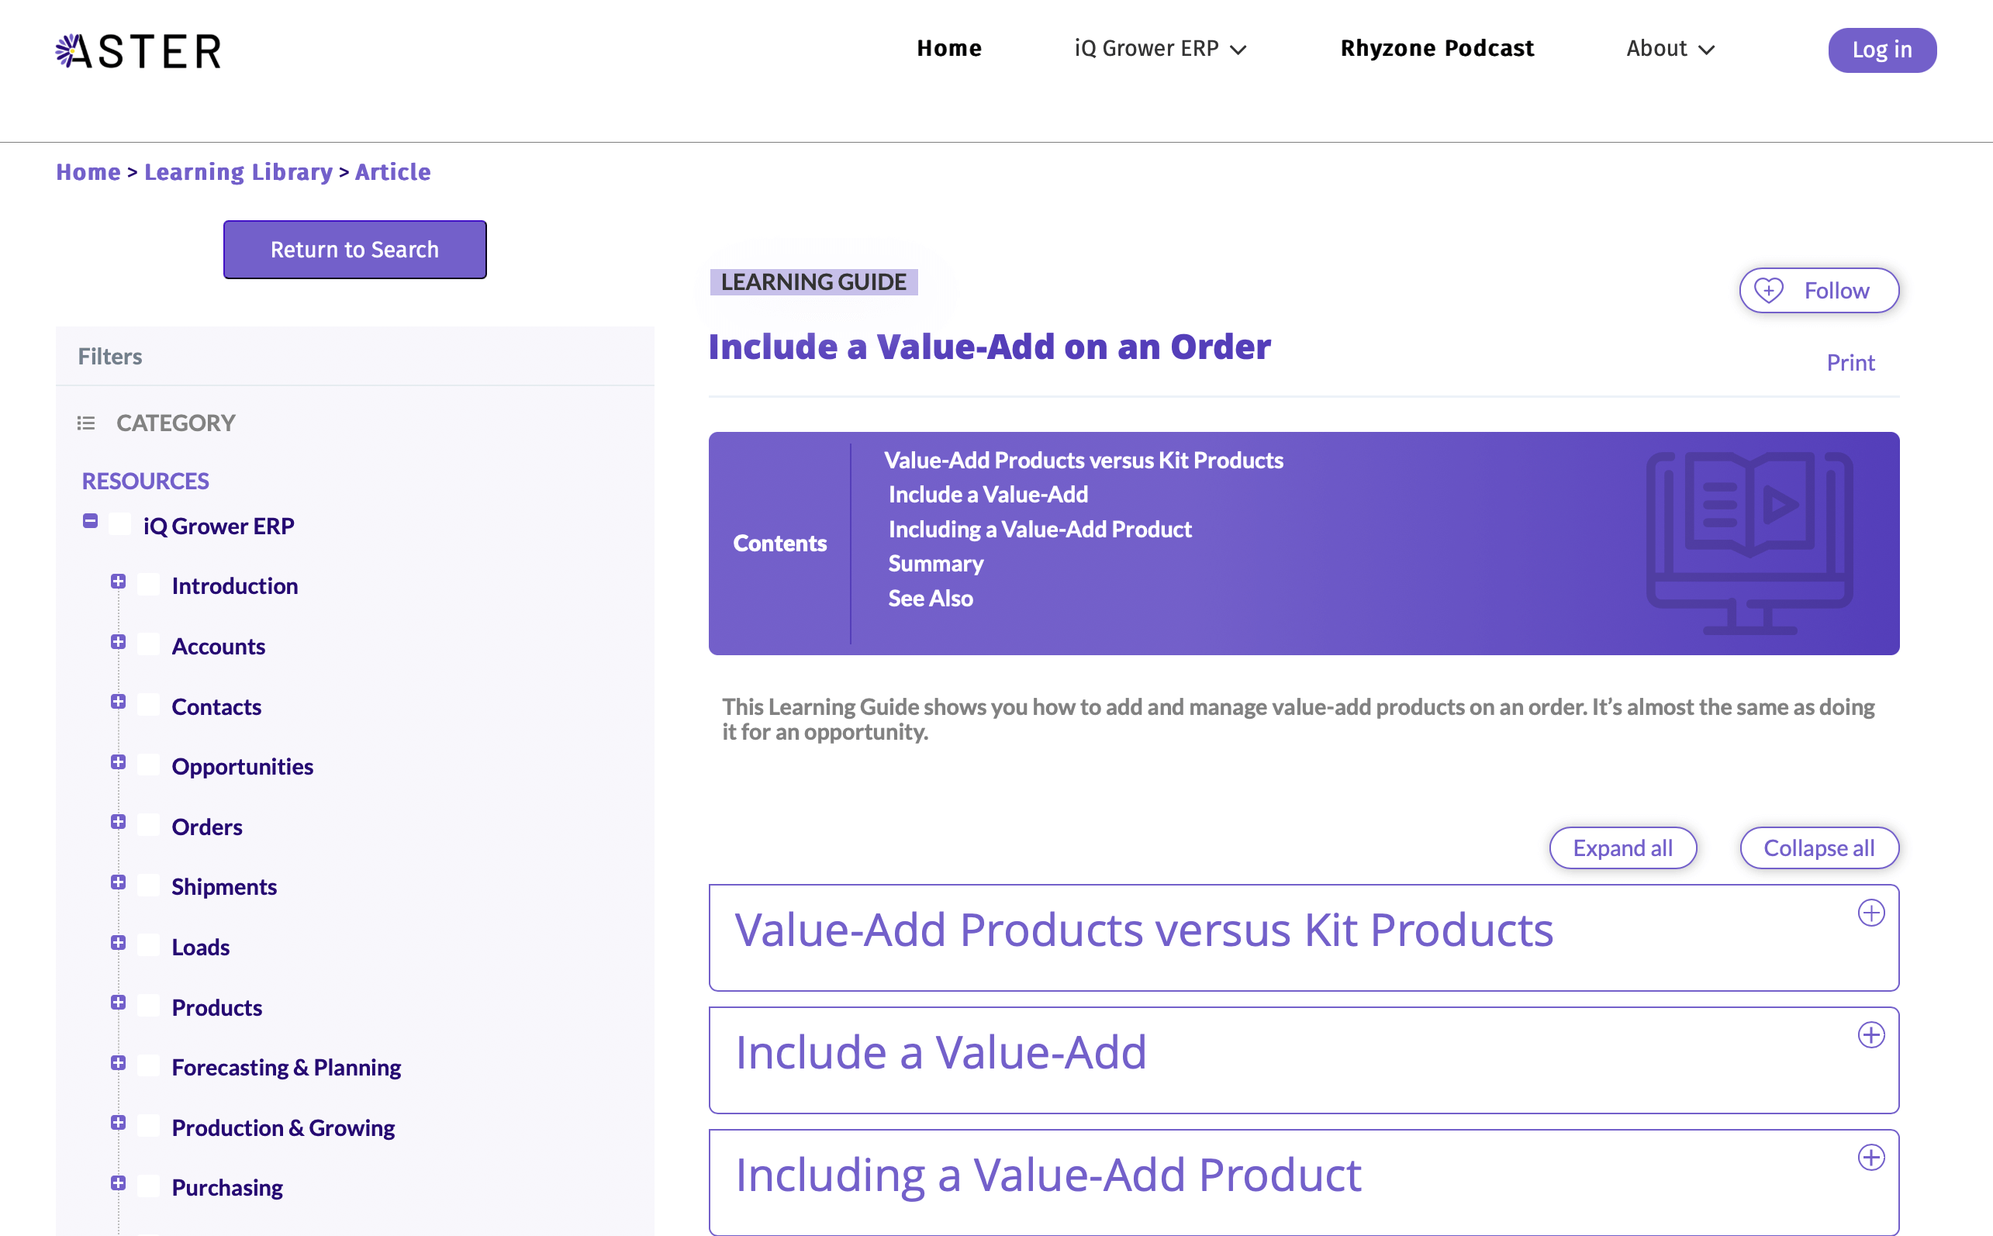Viewport: 1993px width, 1236px height.
Task: Click the plus icon beside Purchasing
Action: (x=119, y=1182)
